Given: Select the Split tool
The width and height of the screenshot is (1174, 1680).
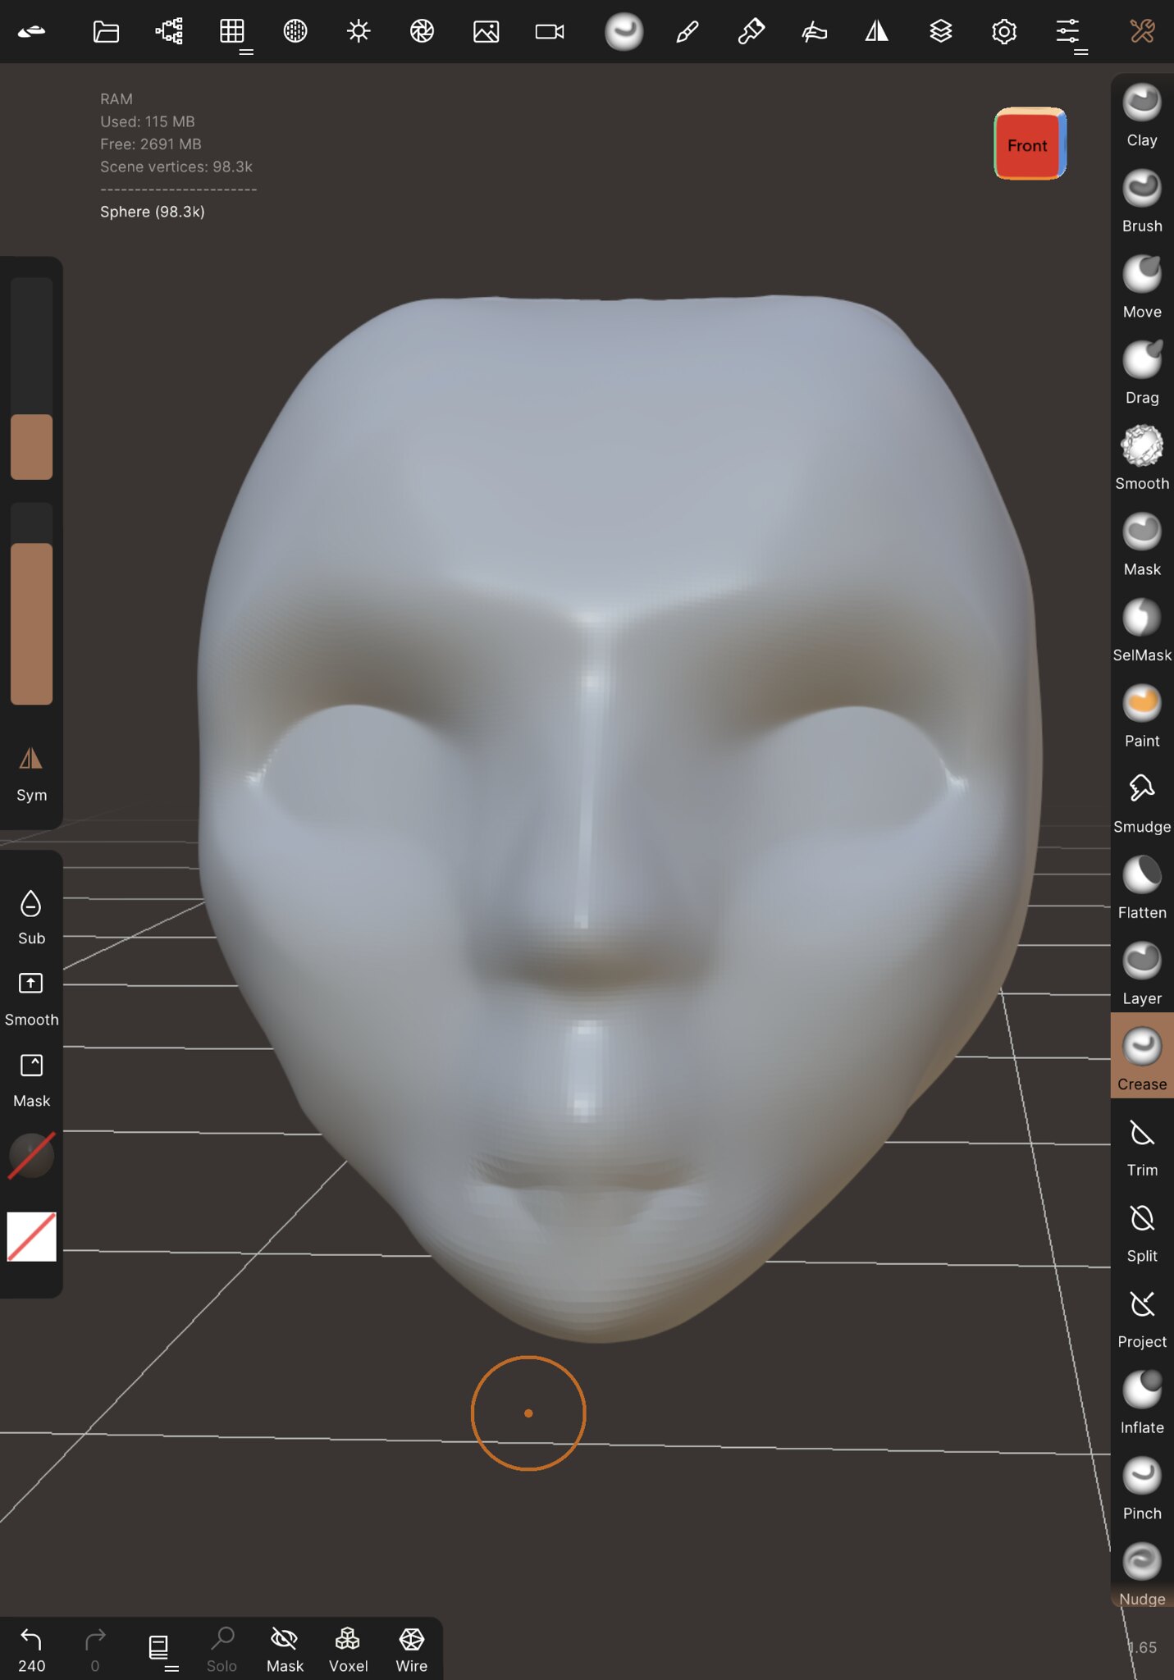Looking at the screenshot, I should (x=1141, y=1232).
